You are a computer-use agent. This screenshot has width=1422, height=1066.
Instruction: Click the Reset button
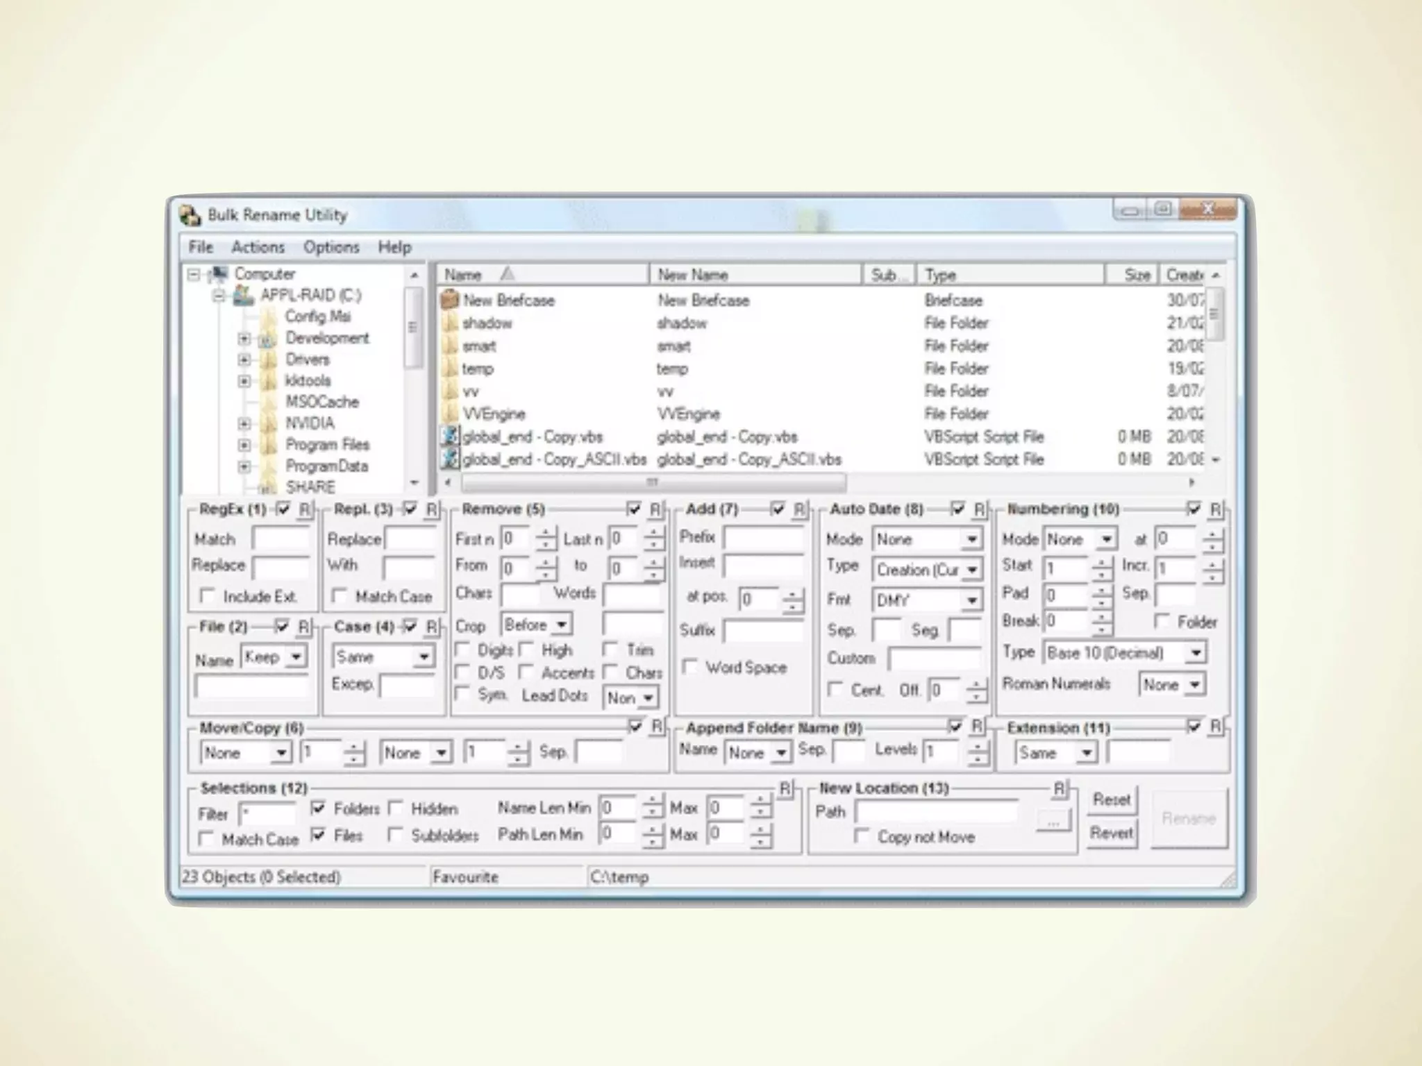[x=1111, y=799]
